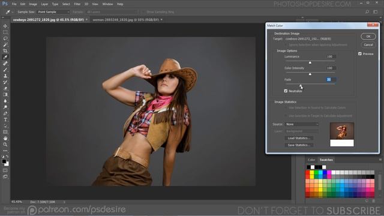Viewport: 384px width, 216px height.
Task: Open the Window menu
Action: [107, 4]
